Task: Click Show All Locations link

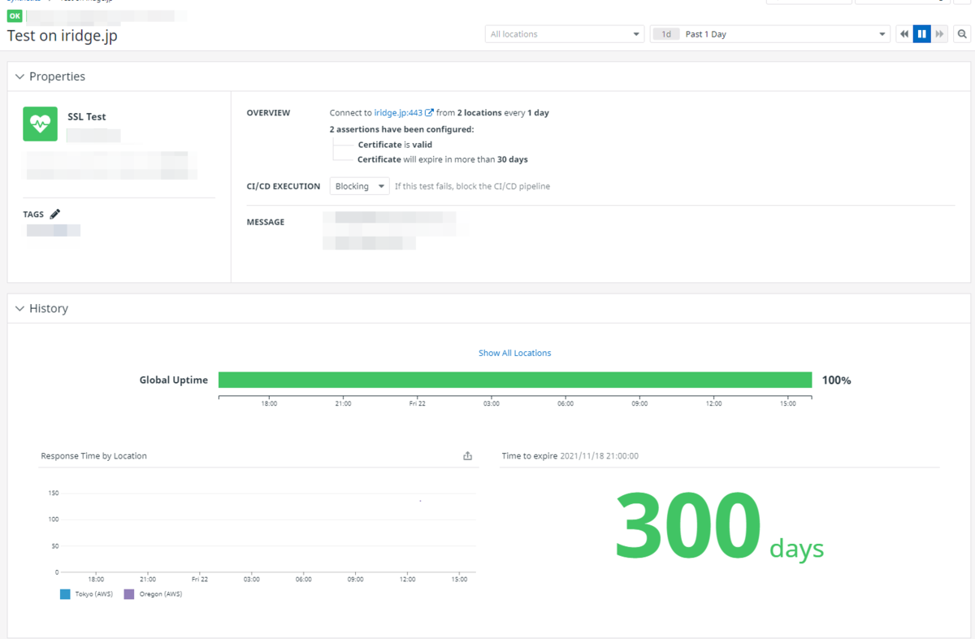Action: click(x=514, y=353)
